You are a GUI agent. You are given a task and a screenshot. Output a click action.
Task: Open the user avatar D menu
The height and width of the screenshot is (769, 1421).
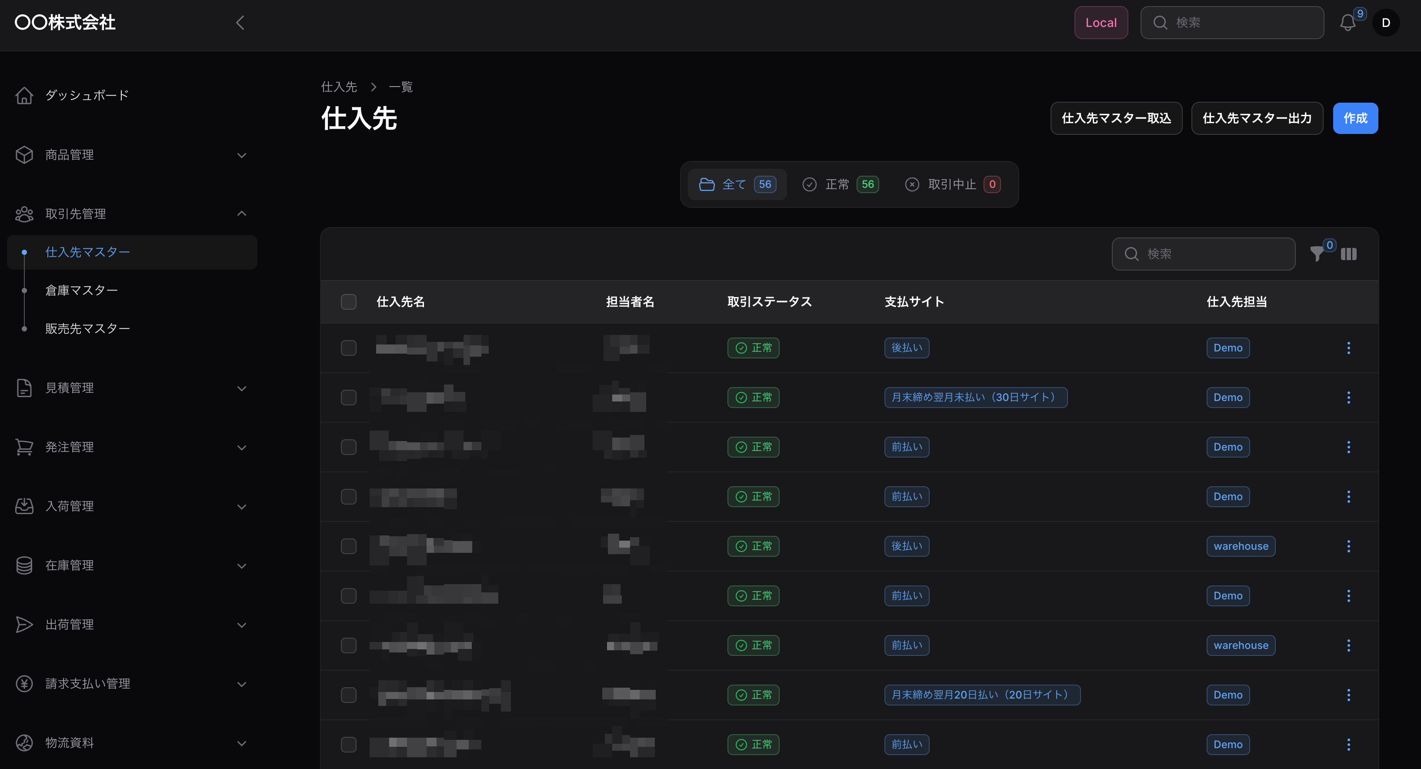pos(1386,23)
